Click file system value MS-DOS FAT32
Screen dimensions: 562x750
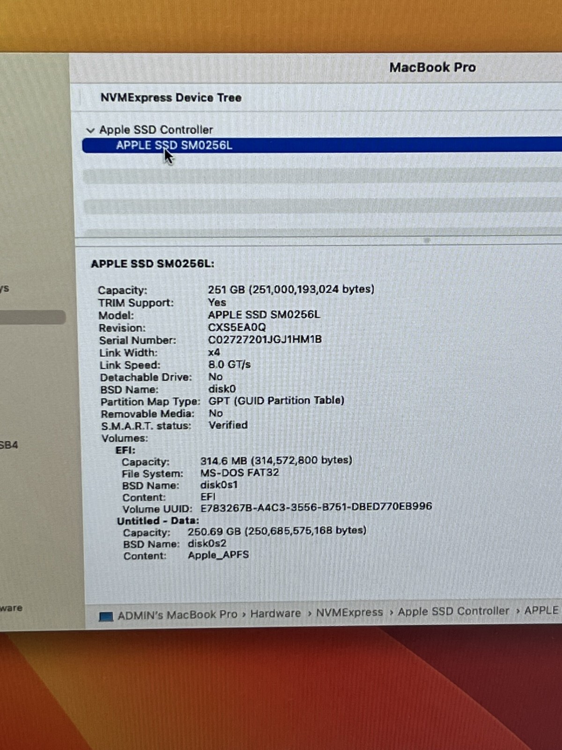point(239,472)
